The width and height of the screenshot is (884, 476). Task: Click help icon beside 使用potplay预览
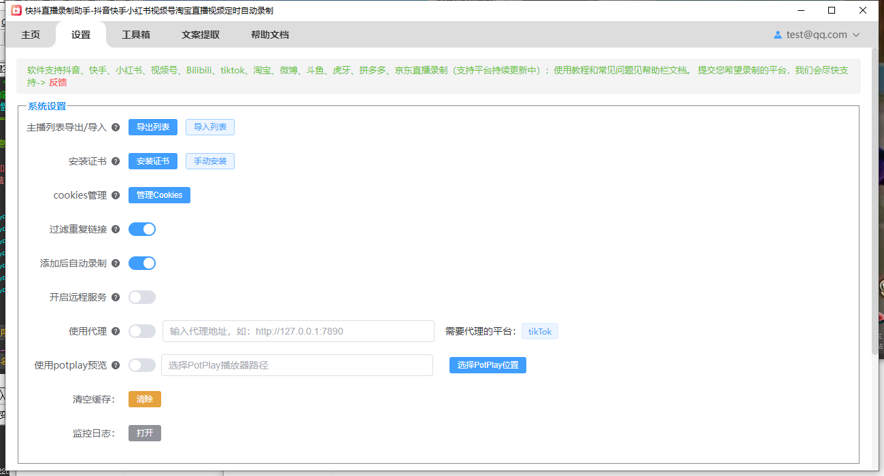pyautogui.click(x=116, y=365)
